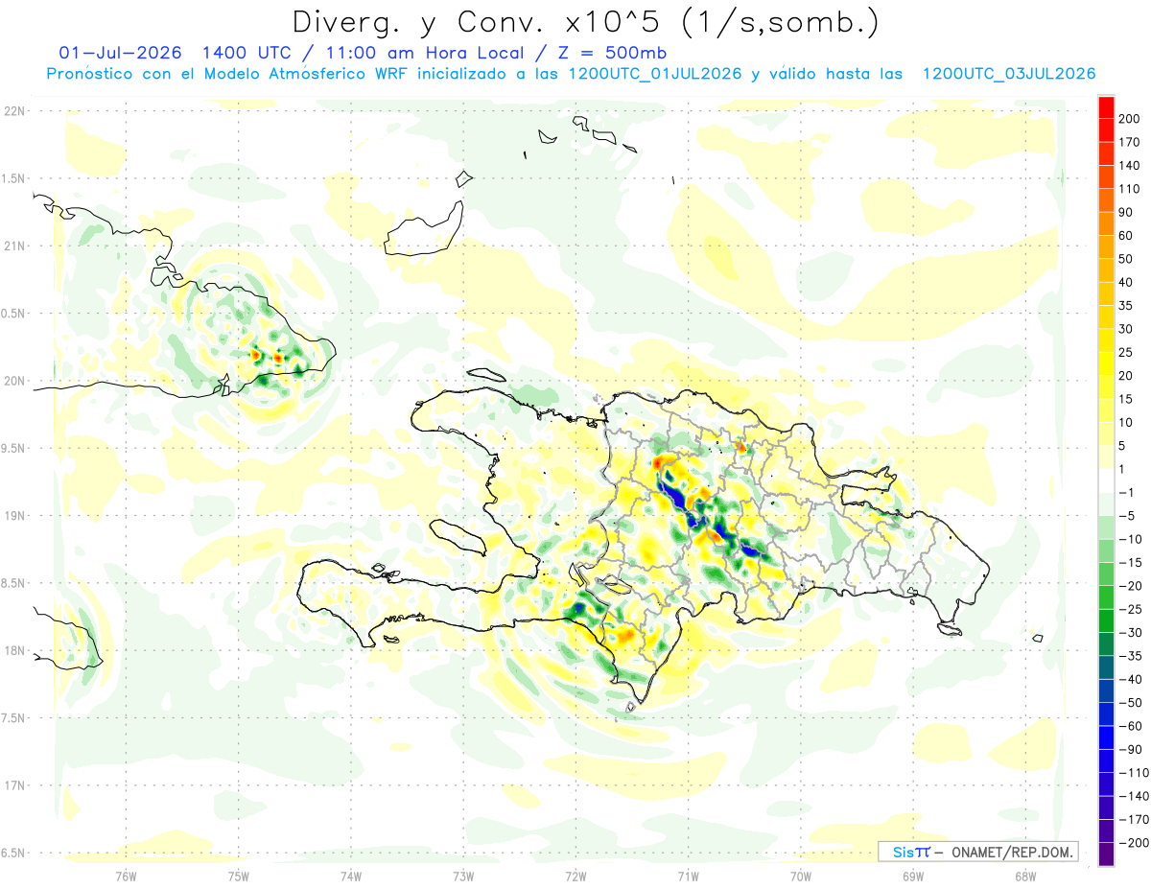The width and height of the screenshot is (1151, 889).
Task: Click the color scale label -170
Action: coord(1133,820)
